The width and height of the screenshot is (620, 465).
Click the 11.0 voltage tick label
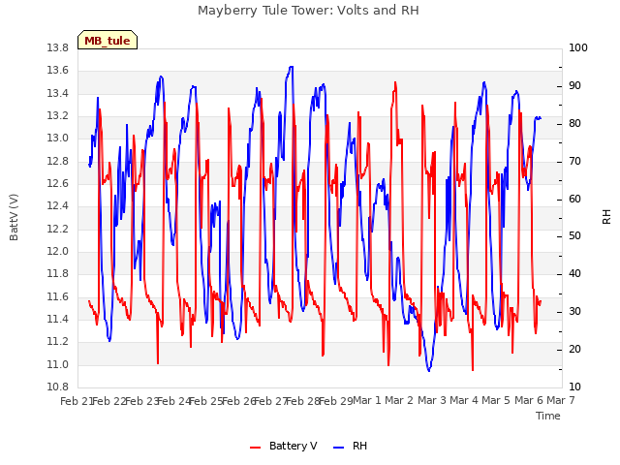click(58, 364)
